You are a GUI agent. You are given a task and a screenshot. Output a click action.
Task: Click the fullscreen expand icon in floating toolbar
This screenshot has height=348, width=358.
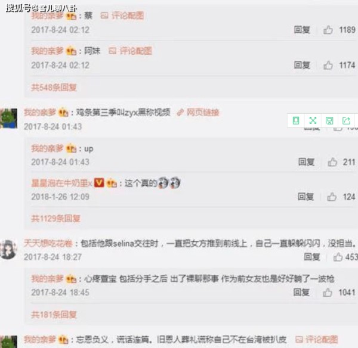[313, 120]
